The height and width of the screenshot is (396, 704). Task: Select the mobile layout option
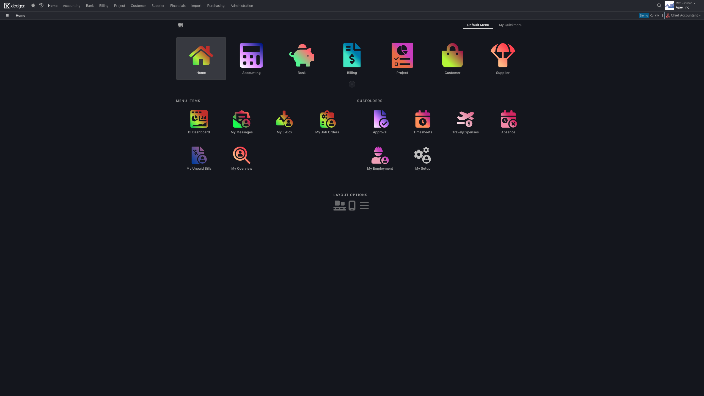pyautogui.click(x=352, y=205)
